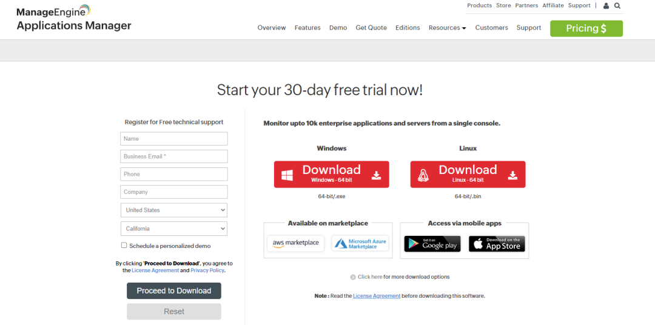This screenshot has width=655, height=325.
Task: Download Windows 64 bit installer
Action: [332, 174]
